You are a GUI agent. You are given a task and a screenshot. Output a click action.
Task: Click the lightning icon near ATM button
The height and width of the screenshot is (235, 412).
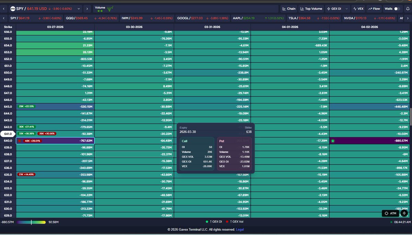point(404,213)
